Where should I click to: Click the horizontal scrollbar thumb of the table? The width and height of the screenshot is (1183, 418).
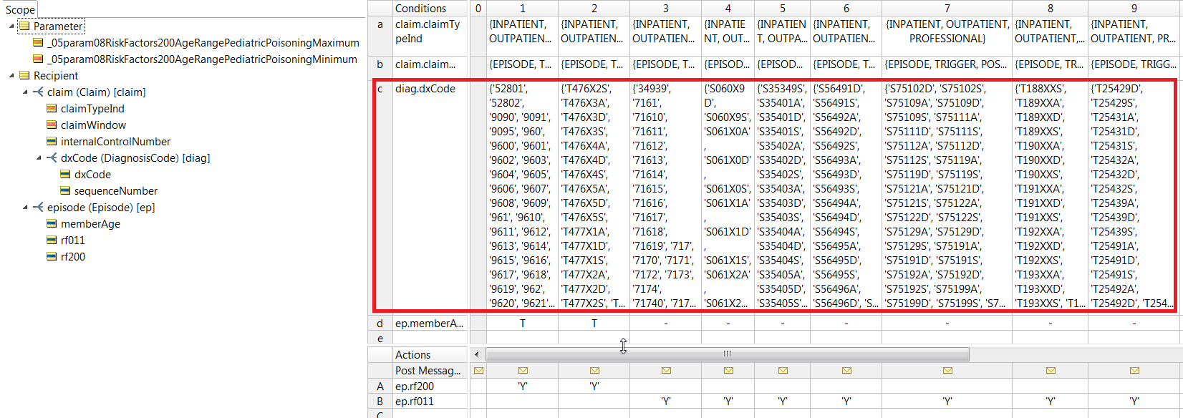(x=728, y=354)
